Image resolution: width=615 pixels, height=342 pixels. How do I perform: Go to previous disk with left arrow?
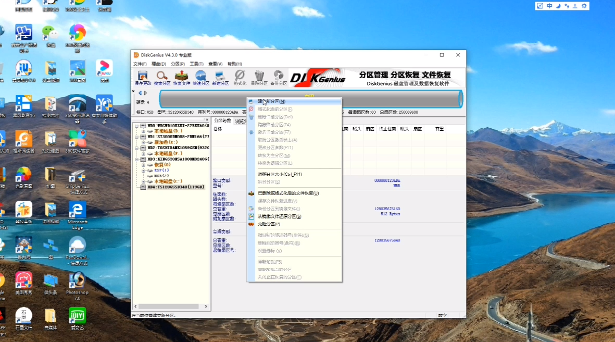[140, 93]
